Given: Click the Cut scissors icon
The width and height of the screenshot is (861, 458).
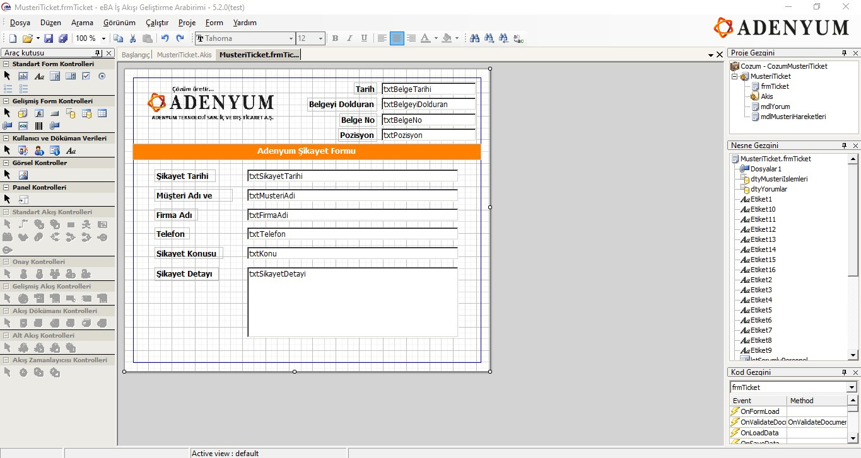Looking at the screenshot, I should (x=132, y=38).
